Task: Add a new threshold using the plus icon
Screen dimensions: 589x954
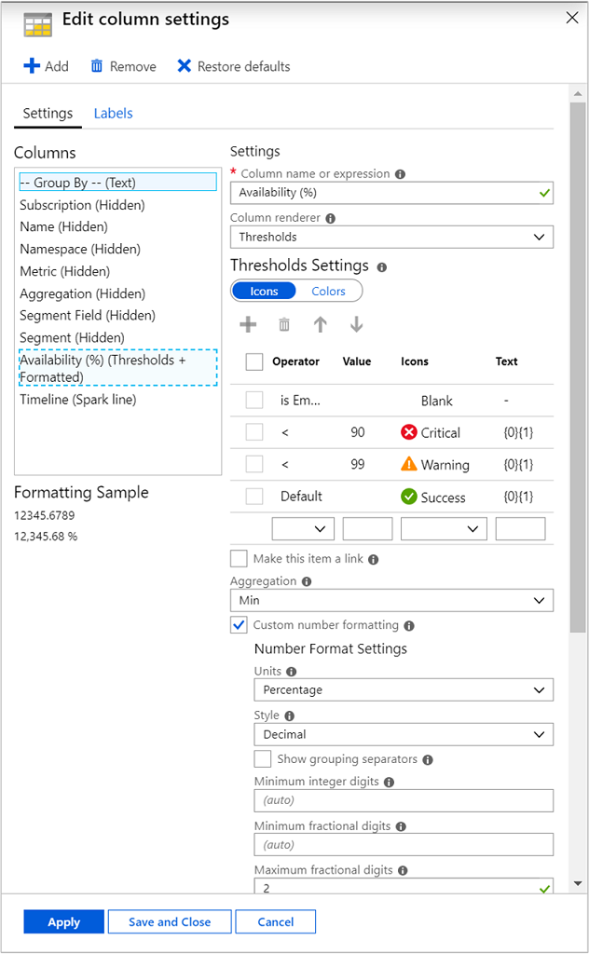Action: 248,324
